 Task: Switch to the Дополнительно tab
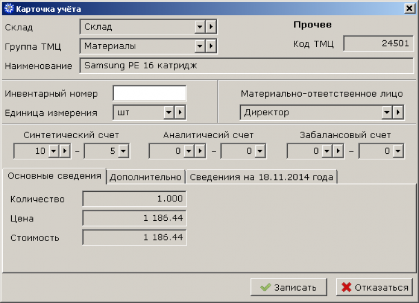[x=145, y=177]
